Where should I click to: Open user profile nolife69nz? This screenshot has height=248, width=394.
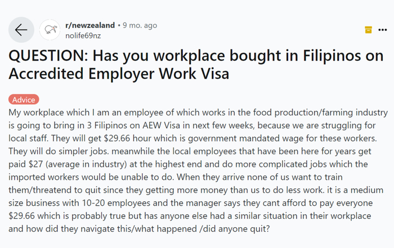tap(84, 35)
